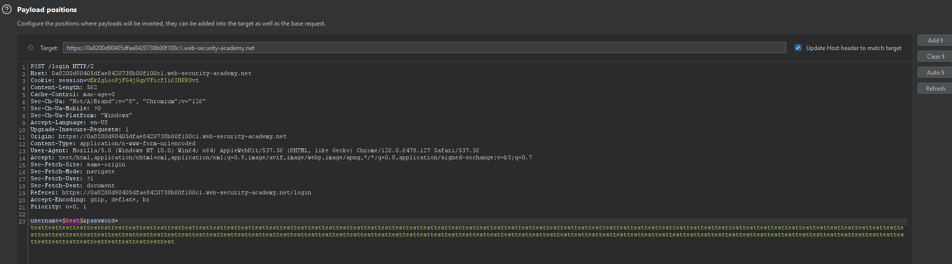Toggle Update Host header to match target
Screen dimensions: 952x264
pos(798,48)
